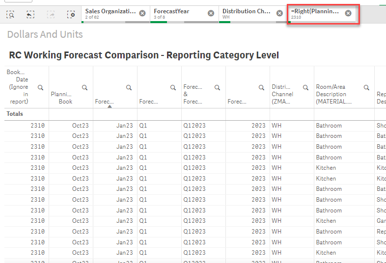
Task: Remove the ForecastYear selection
Action: coord(211,13)
